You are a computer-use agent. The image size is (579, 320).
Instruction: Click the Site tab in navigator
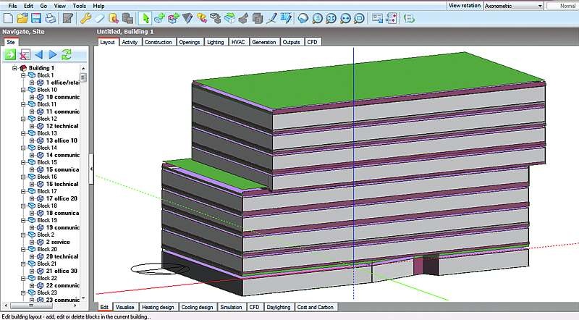[x=11, y=42]
